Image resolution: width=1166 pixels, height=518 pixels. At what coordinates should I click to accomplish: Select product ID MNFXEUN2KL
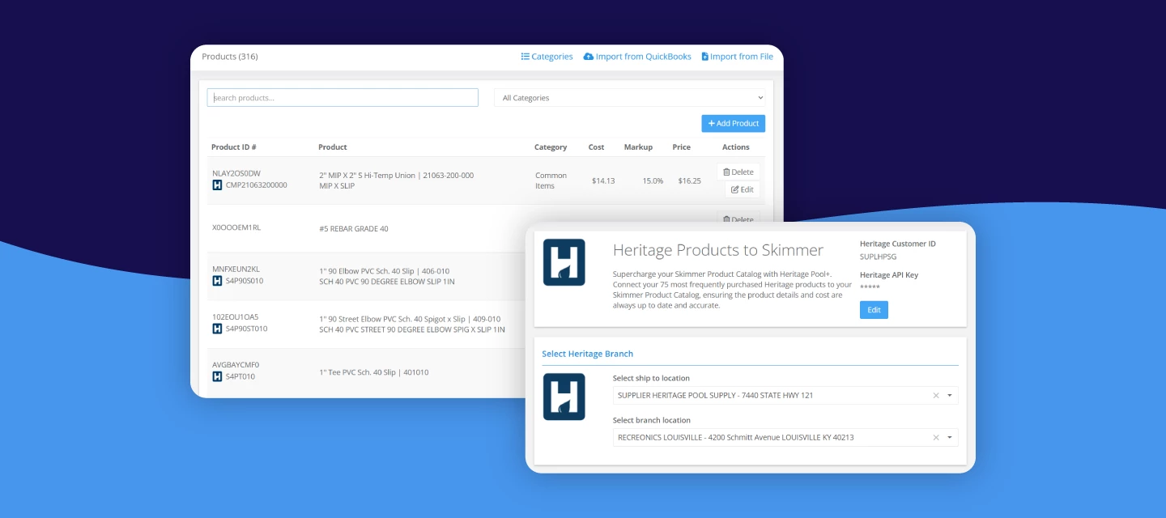pos(236,269)
